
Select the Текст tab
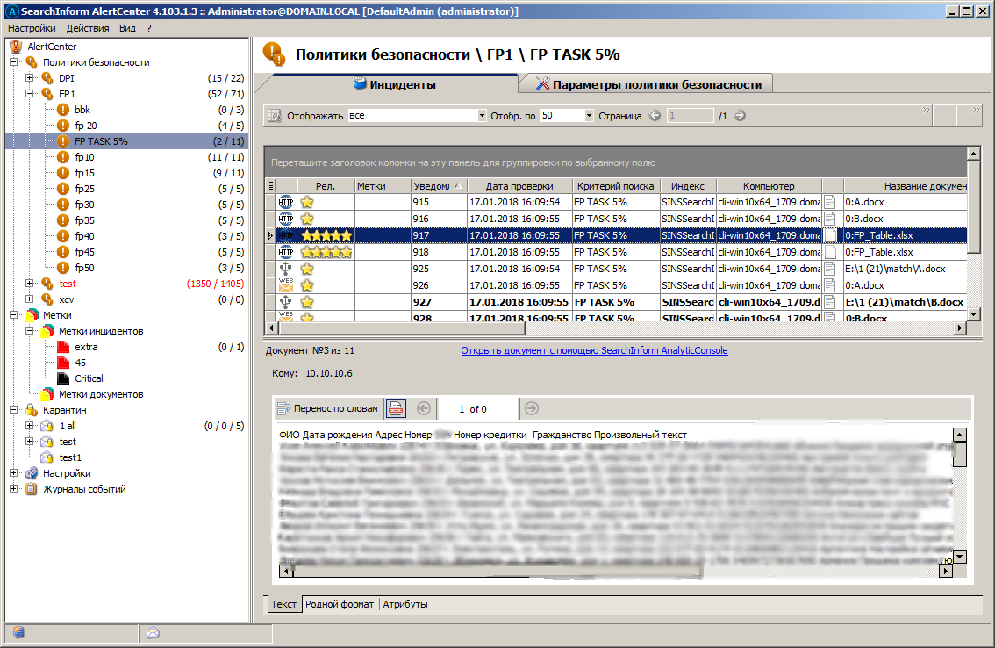[x=283, y=604]
